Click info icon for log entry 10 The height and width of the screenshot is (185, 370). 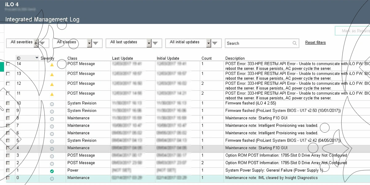tap(52, 104)
